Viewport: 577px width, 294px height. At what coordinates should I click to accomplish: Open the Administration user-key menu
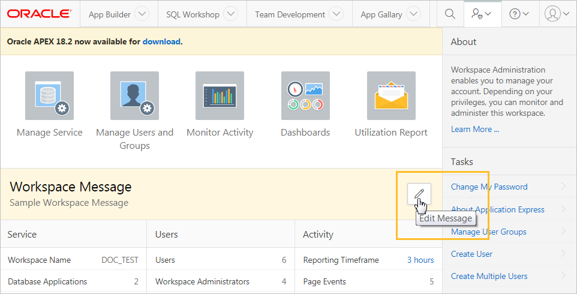pos(481,14)
